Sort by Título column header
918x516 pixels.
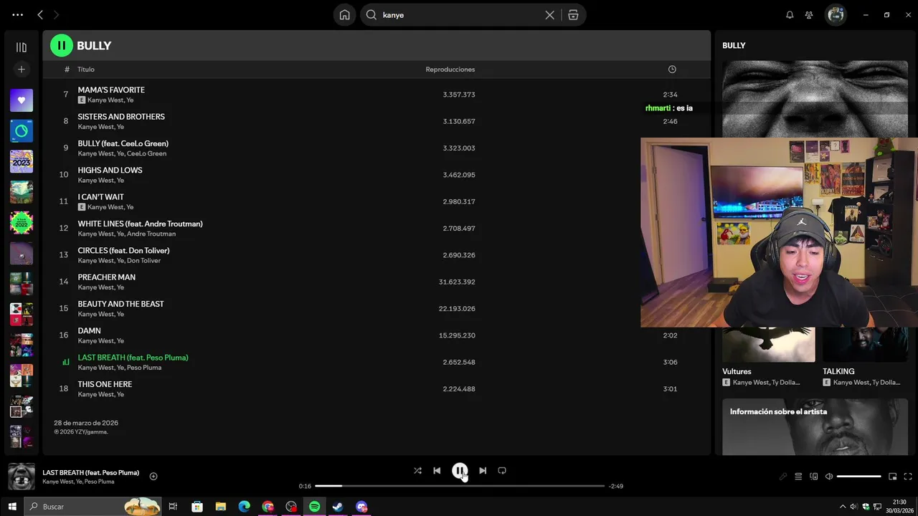(x=86, y=70)
